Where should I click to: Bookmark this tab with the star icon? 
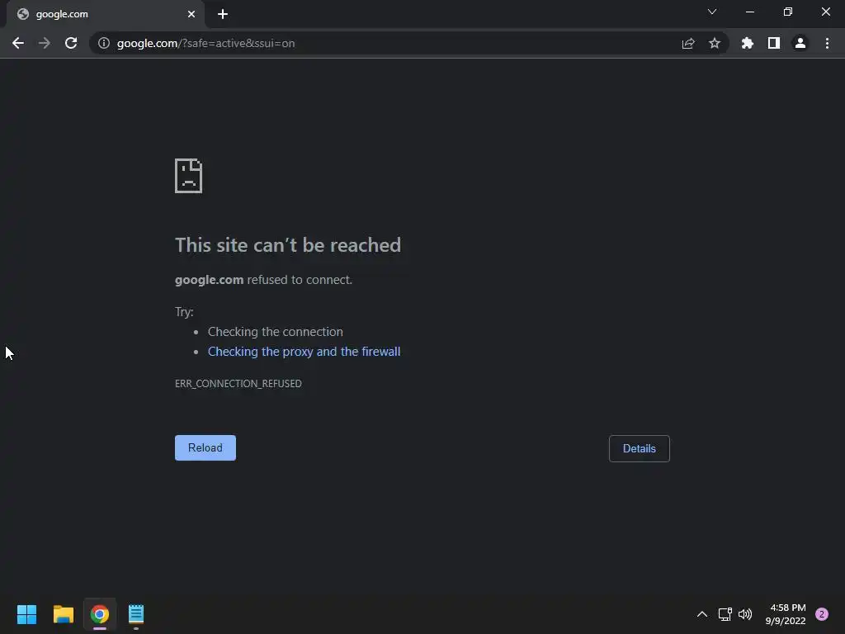[x=715, y=43]
